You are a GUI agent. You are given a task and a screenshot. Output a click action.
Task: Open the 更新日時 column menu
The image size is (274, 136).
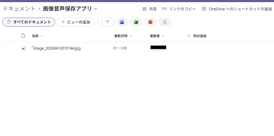click(123, 36)
